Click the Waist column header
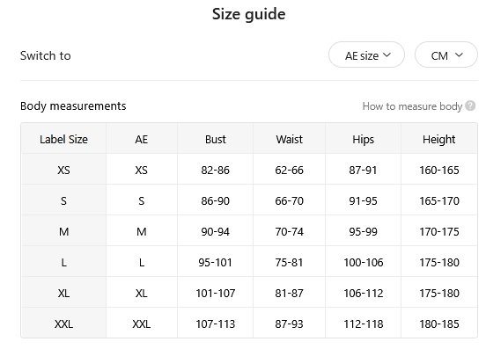This screenshot has height=349, width=486. point(289,139)
